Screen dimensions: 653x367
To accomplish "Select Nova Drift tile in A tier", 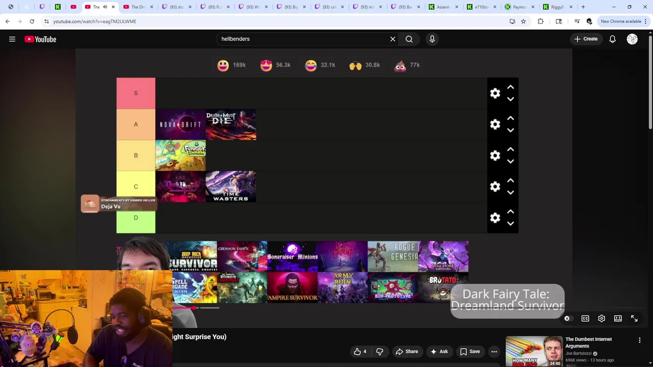I will coord(181,124).
